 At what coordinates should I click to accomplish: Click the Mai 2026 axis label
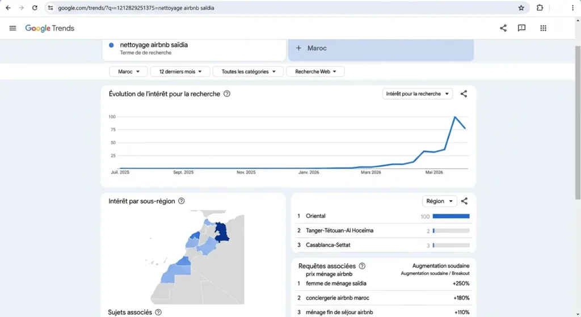(x=434, y=172)
